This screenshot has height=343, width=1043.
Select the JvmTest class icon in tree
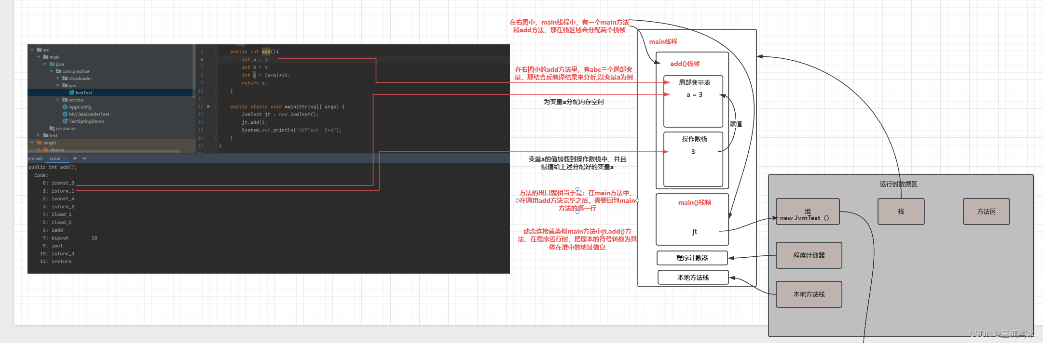(71, 92)
